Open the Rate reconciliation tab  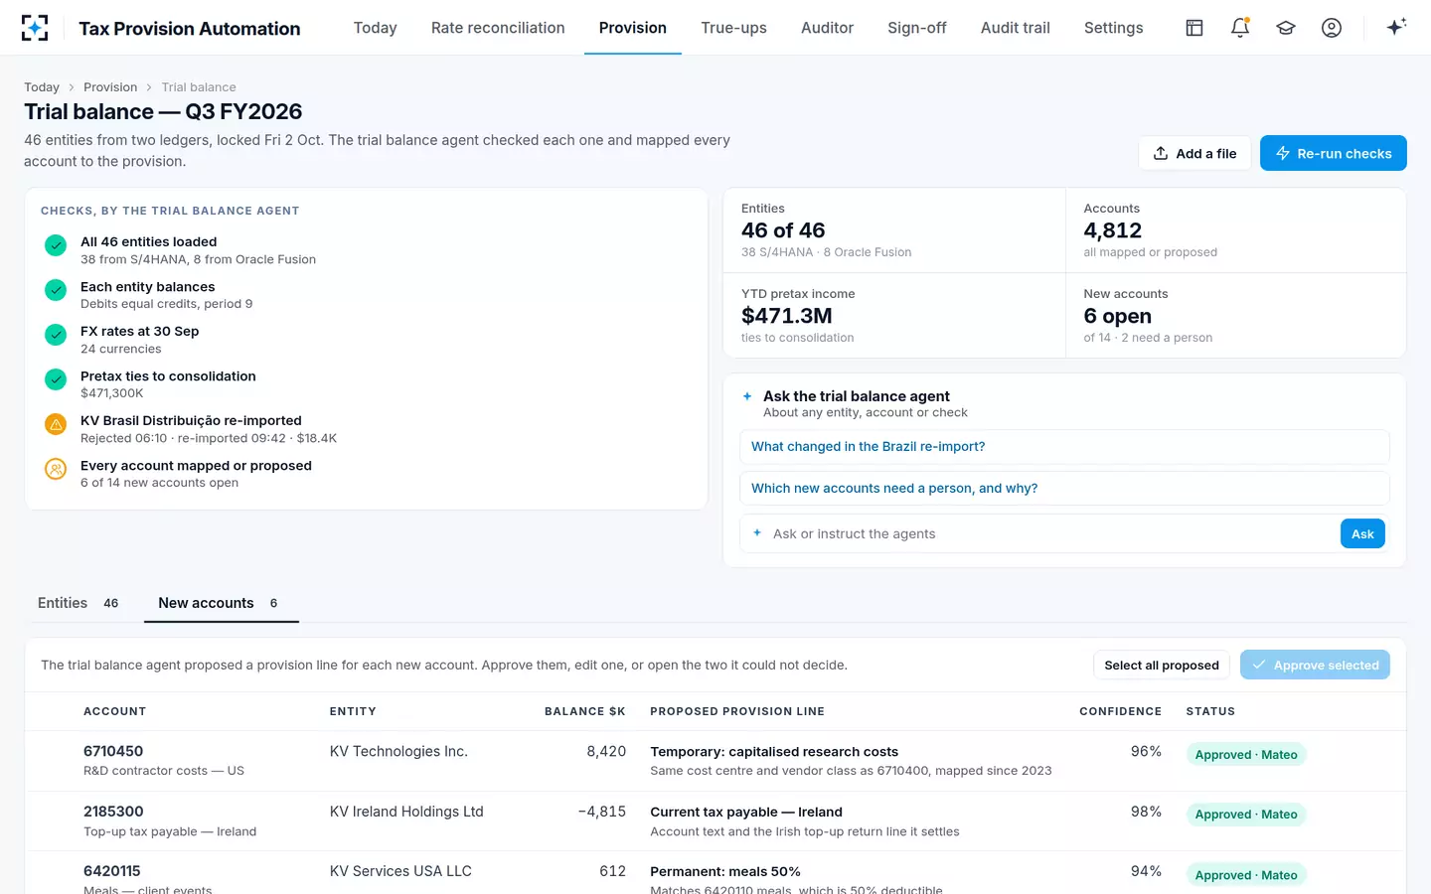(x=498, y=28)
